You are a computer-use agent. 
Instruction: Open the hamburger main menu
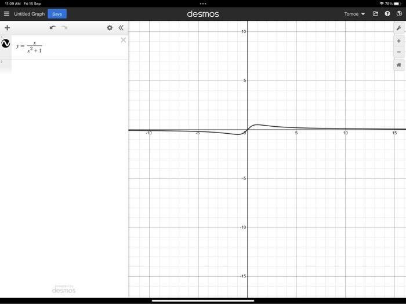[x=6, y=14]
